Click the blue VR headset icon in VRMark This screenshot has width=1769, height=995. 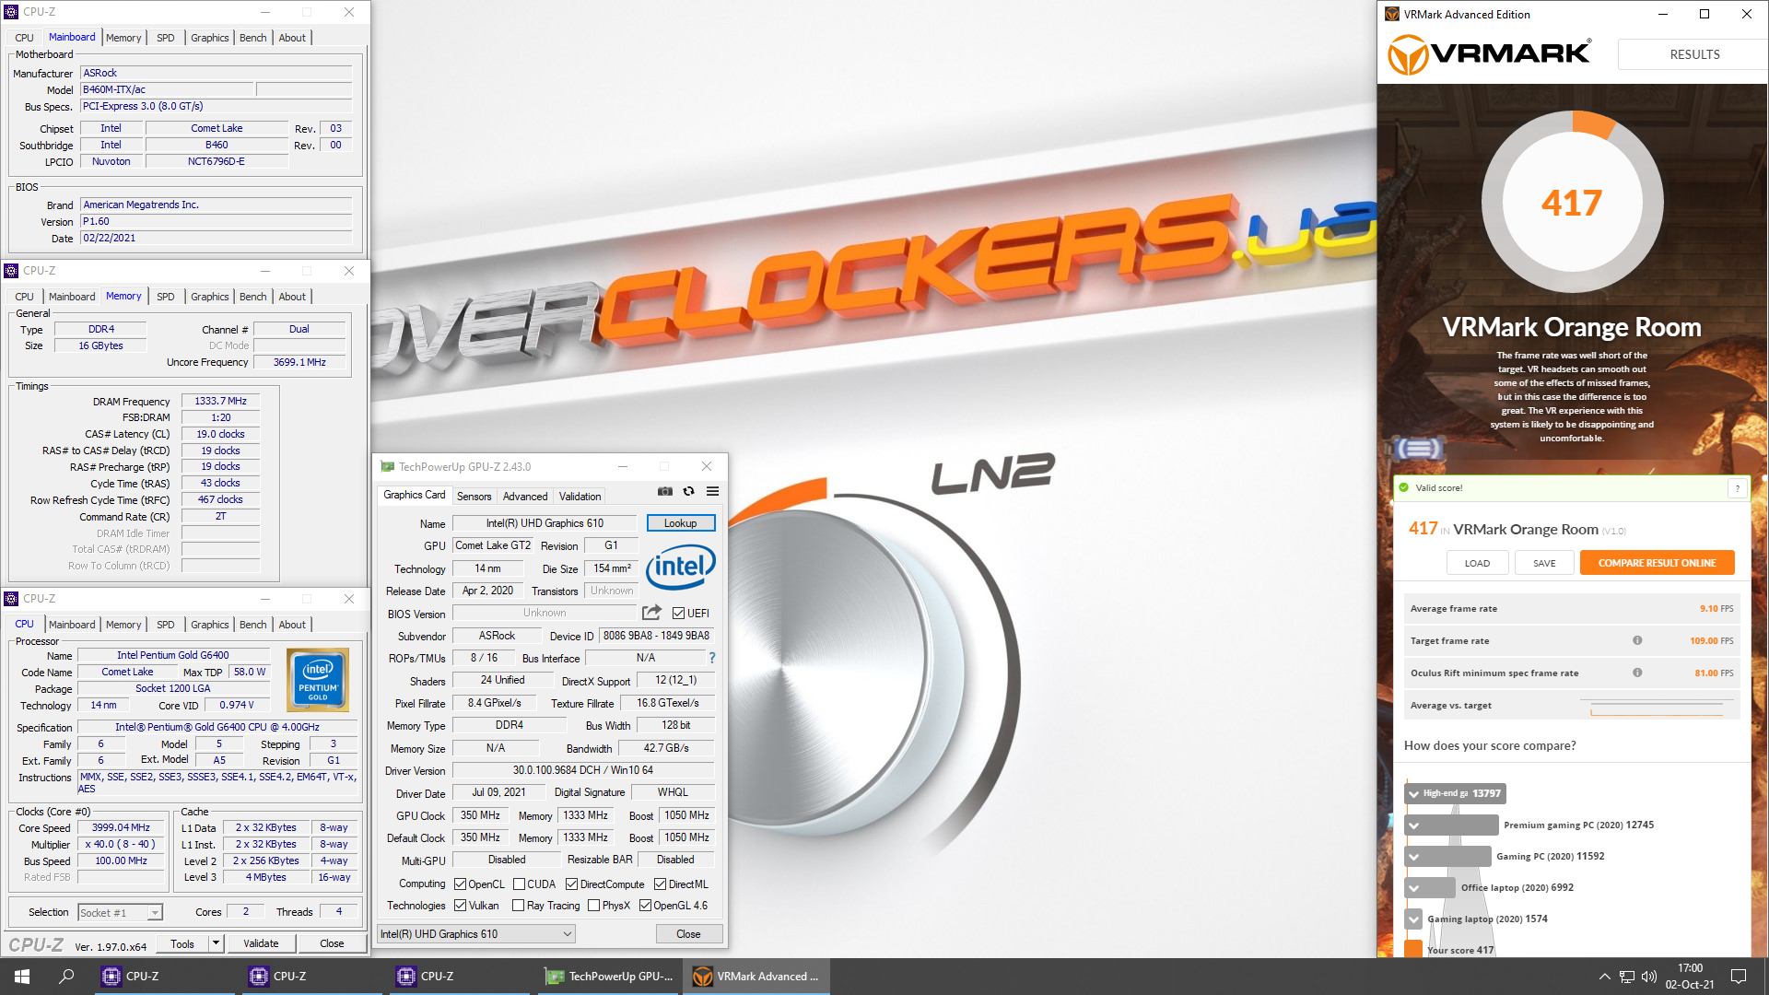click(1419, 449)
